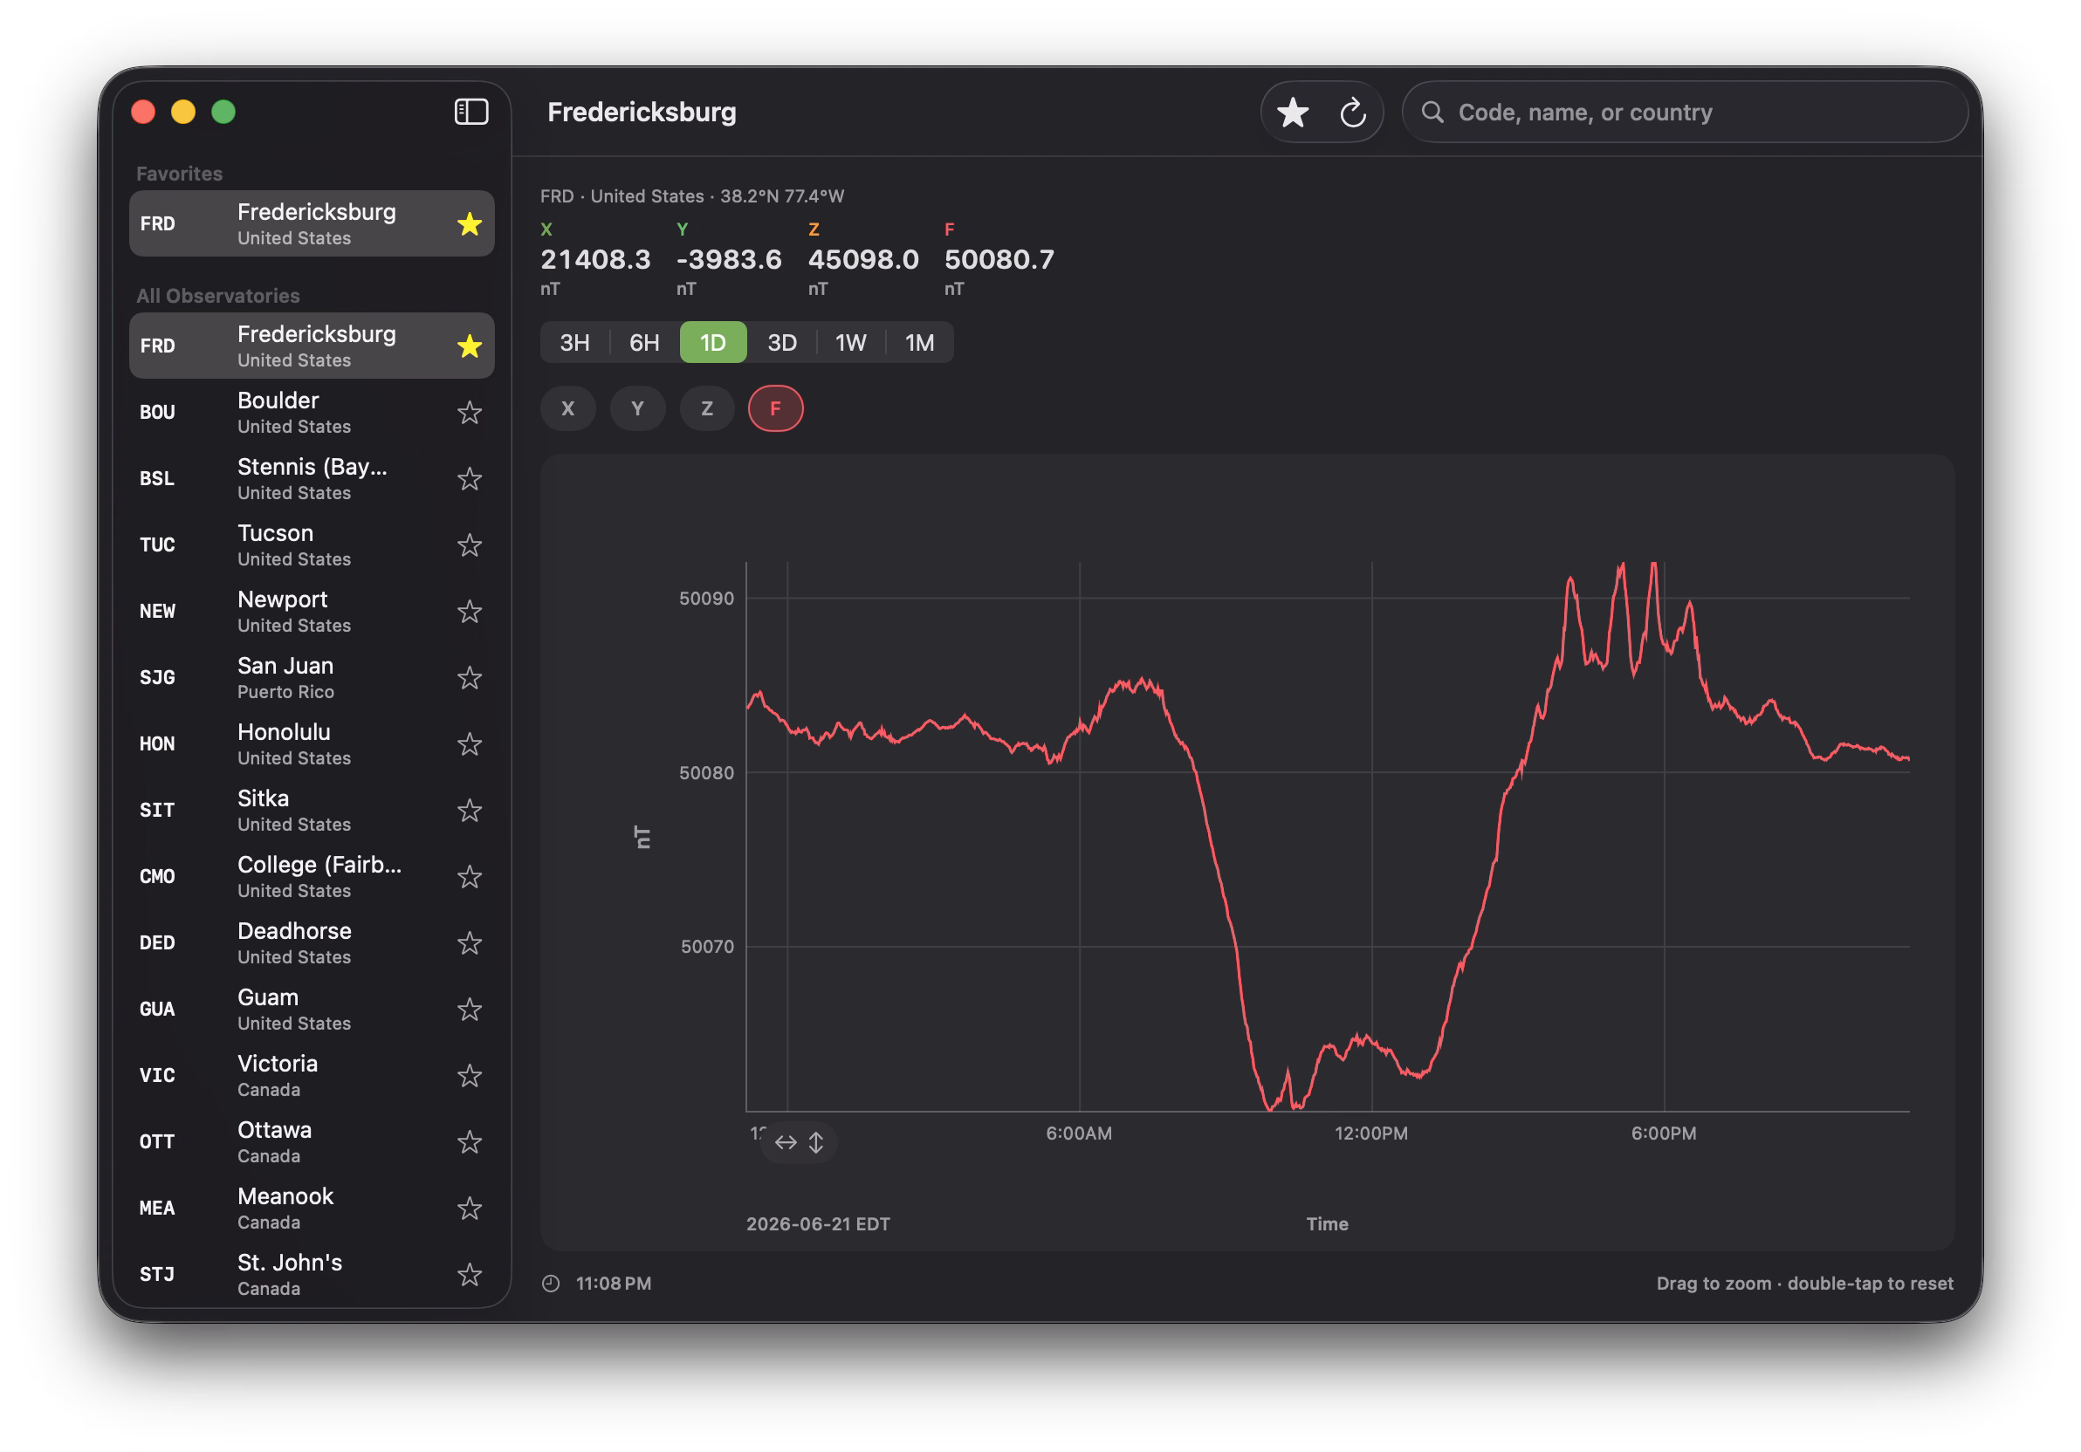Select the Sitka observatory row
2081x1452 pixels.
[x=312, y=811]
